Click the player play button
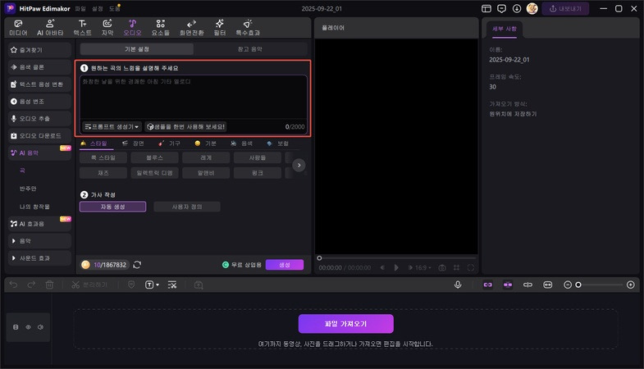Viewport: 644px width, 369px height. [396, 267]
